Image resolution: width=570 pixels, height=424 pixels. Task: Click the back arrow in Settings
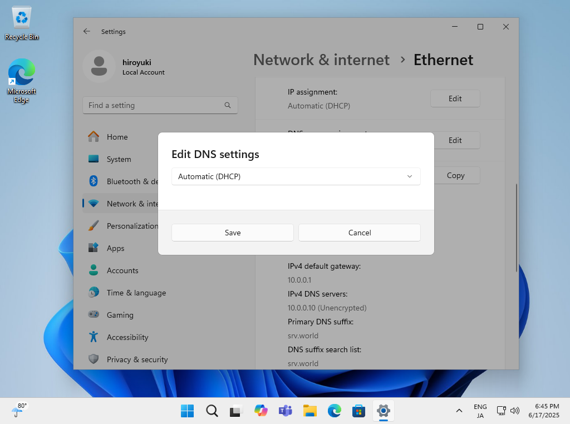[87, 31]
